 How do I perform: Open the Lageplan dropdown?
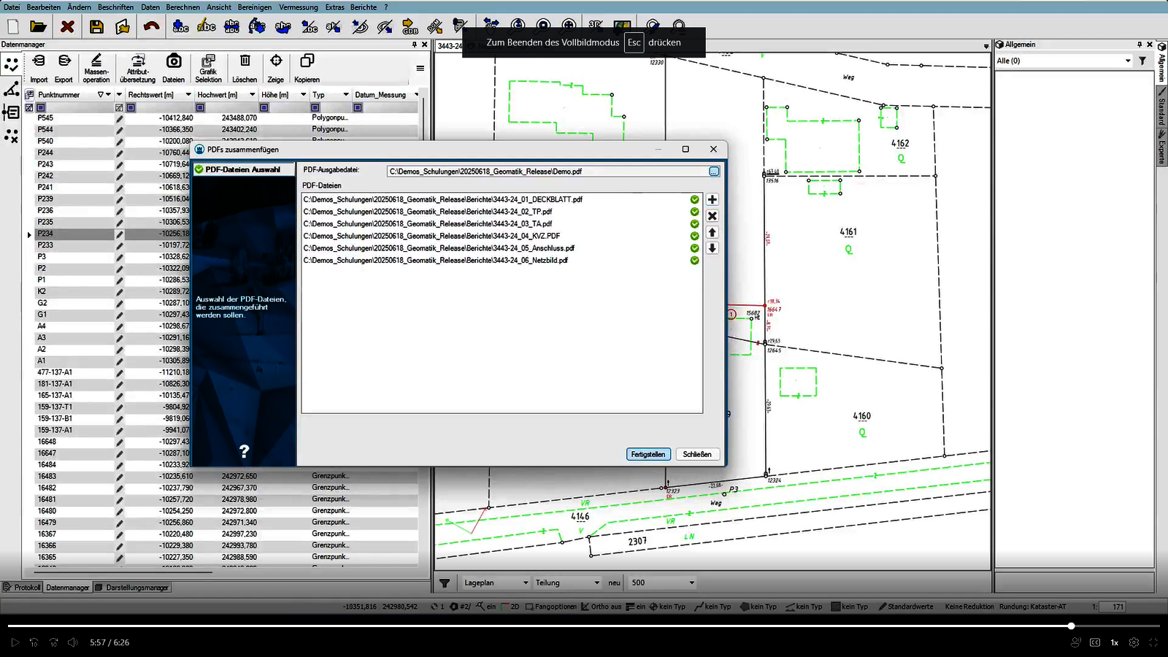pyautogui.click(x=495, y=583)
